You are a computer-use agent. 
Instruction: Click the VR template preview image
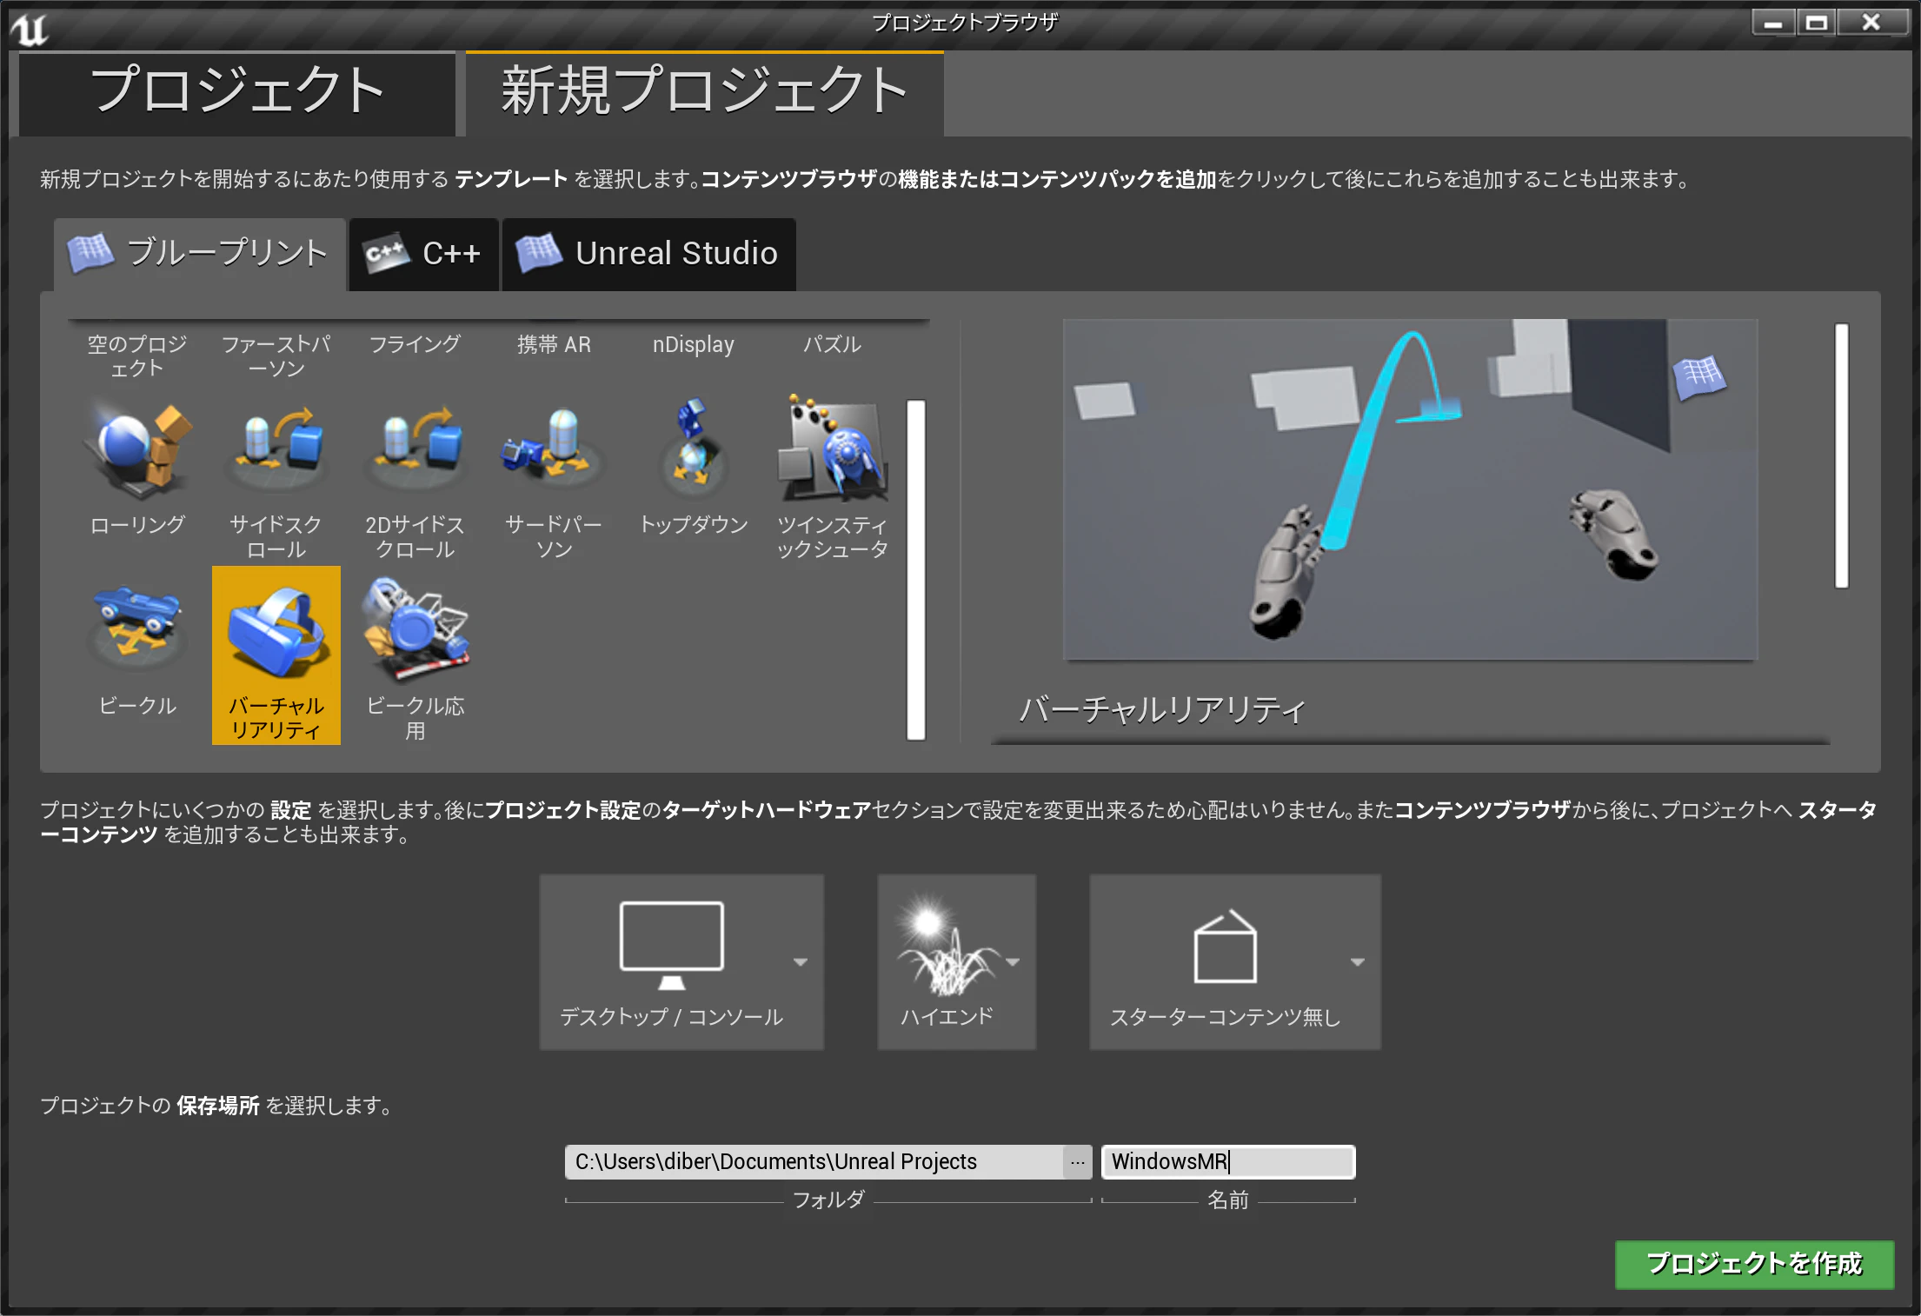coord(1410,489)
